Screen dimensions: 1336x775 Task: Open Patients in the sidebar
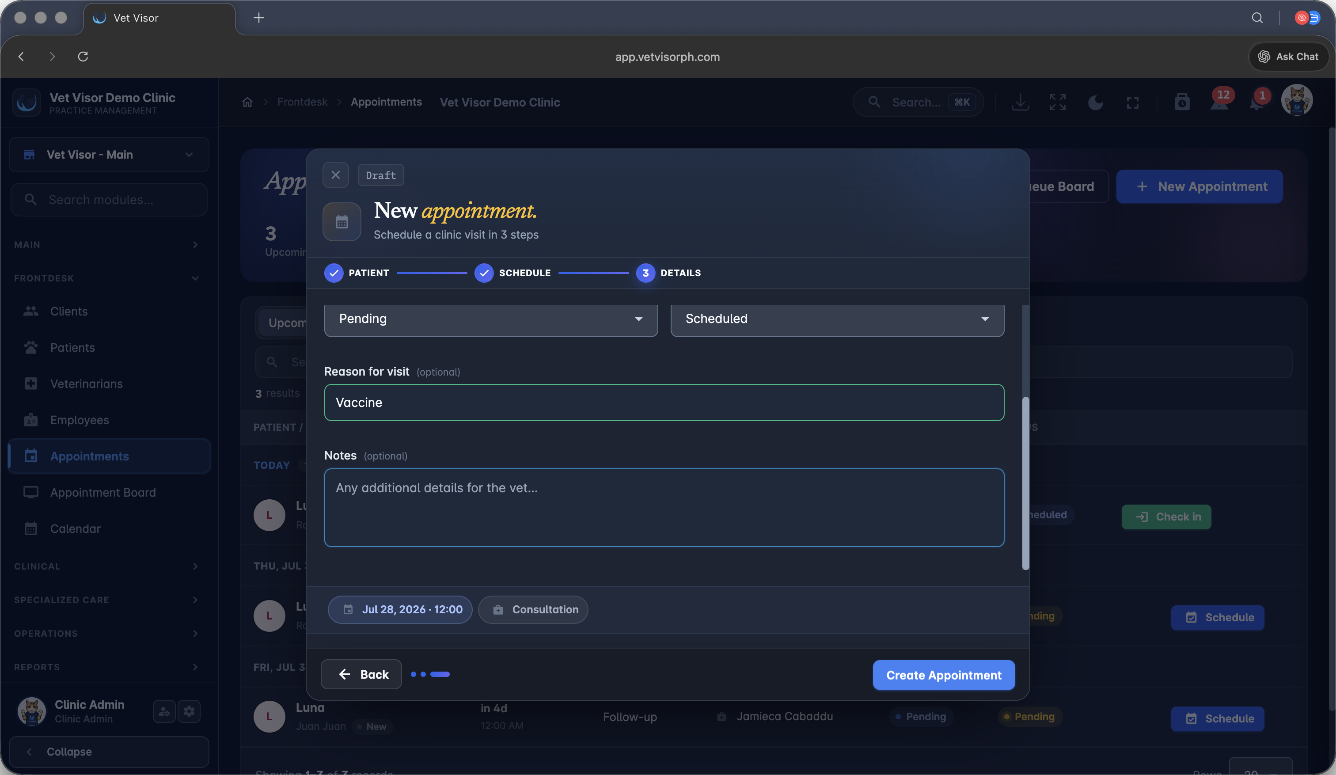[x=109, y=348]
